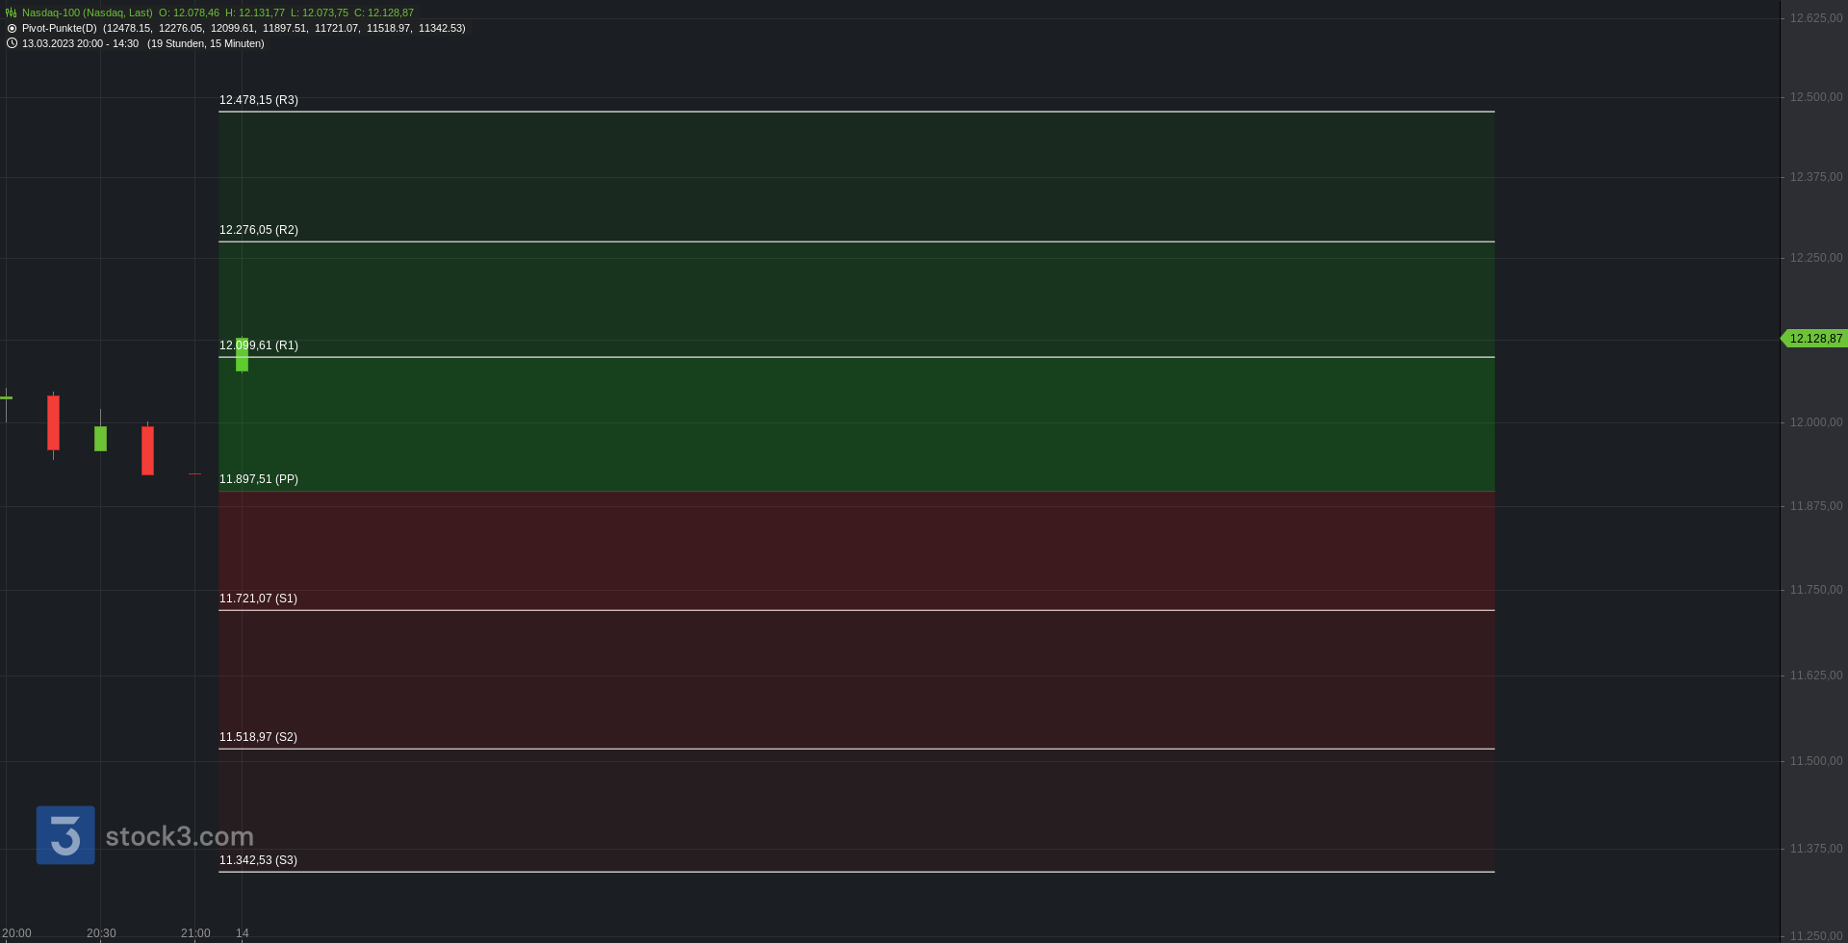Viewport: 1848px width, 943px height.
Task: Open the stock3.com watermark link
Action: tap(179, 836)
